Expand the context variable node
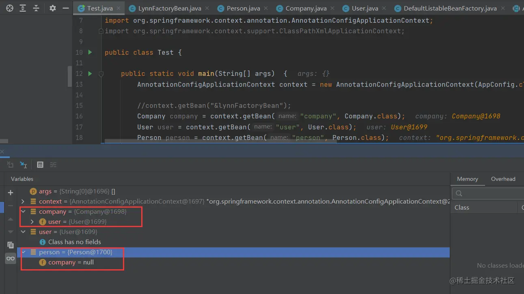This screenshot has height=294, width=524. [23, 202]
